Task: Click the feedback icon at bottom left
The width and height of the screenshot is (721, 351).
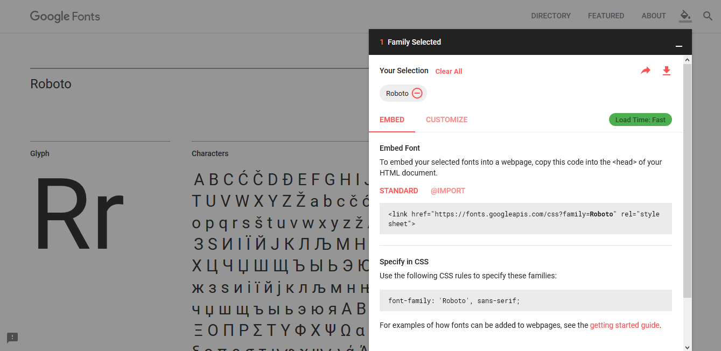Action: pyautogui.click(x=12, y=338)
